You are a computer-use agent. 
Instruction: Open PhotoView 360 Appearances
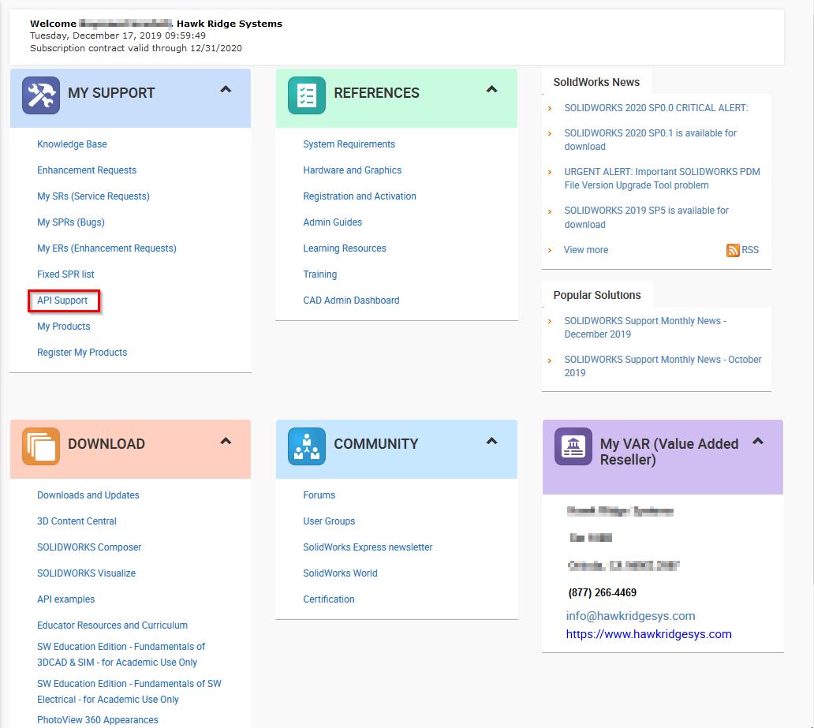pyautogui.click(x=98, y=719)
